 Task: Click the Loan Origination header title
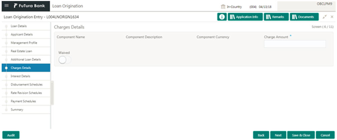[x=67, y=6]
